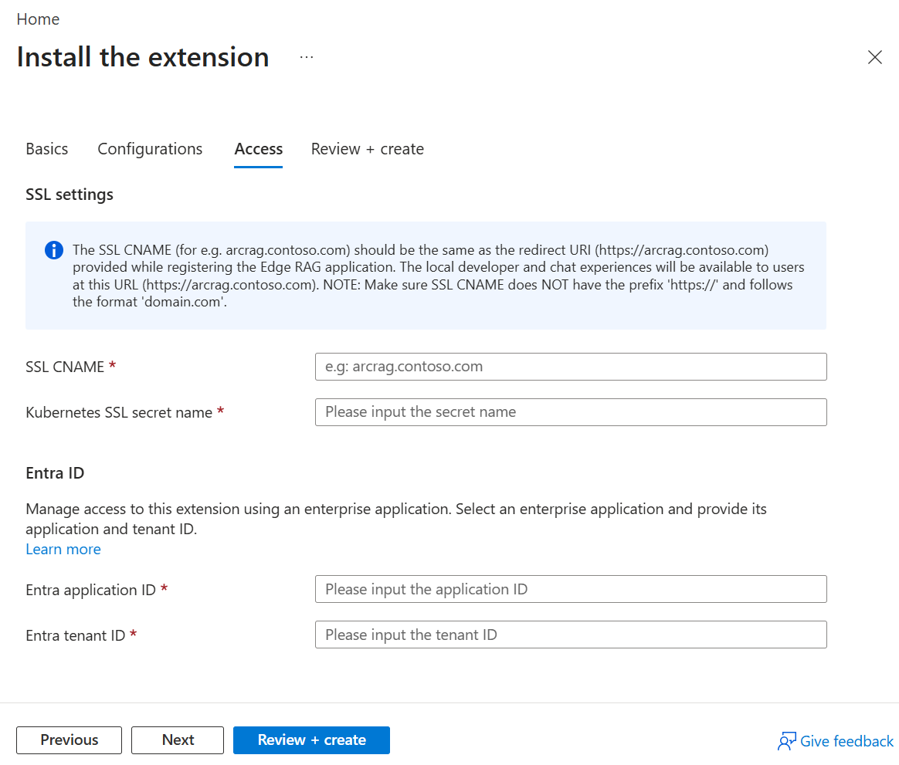The image size is (899, 765).
Task: Go to Home breadcrumb
Action: point(38,19)
